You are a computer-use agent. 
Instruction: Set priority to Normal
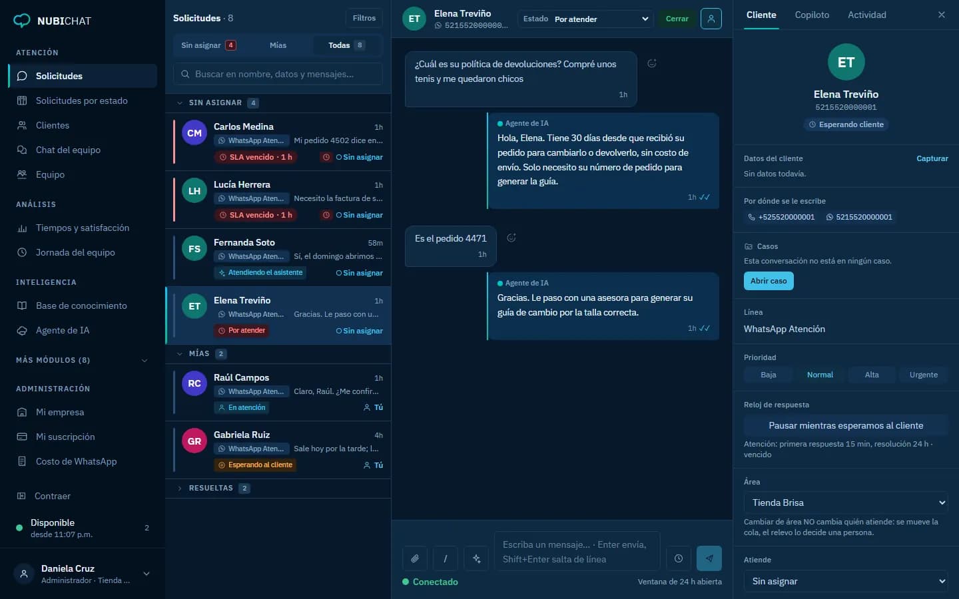[x=820, y=375]
